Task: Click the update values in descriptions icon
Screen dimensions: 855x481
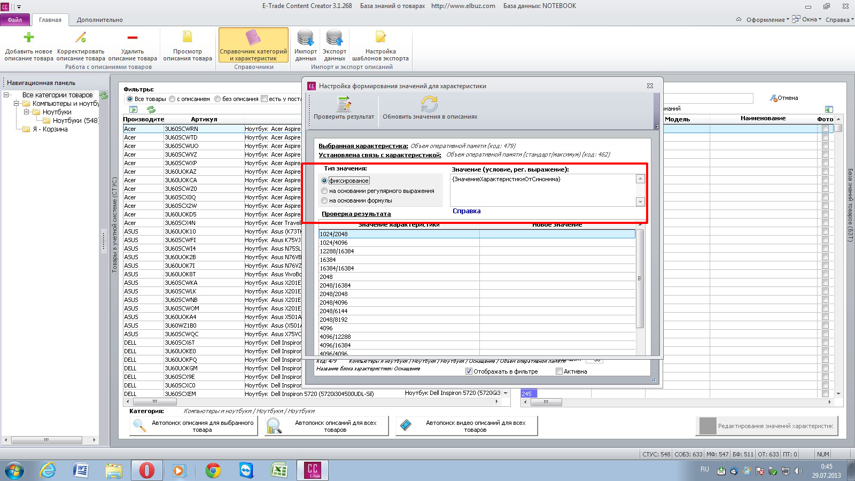Action: coord(429,104)
